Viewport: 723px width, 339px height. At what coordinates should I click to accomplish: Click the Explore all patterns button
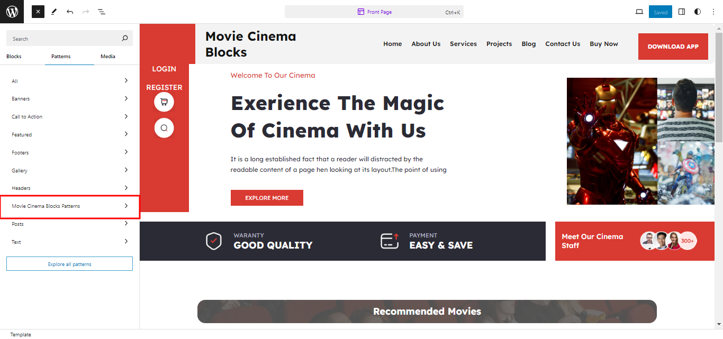pyautogui.click(x=69, y=264)
